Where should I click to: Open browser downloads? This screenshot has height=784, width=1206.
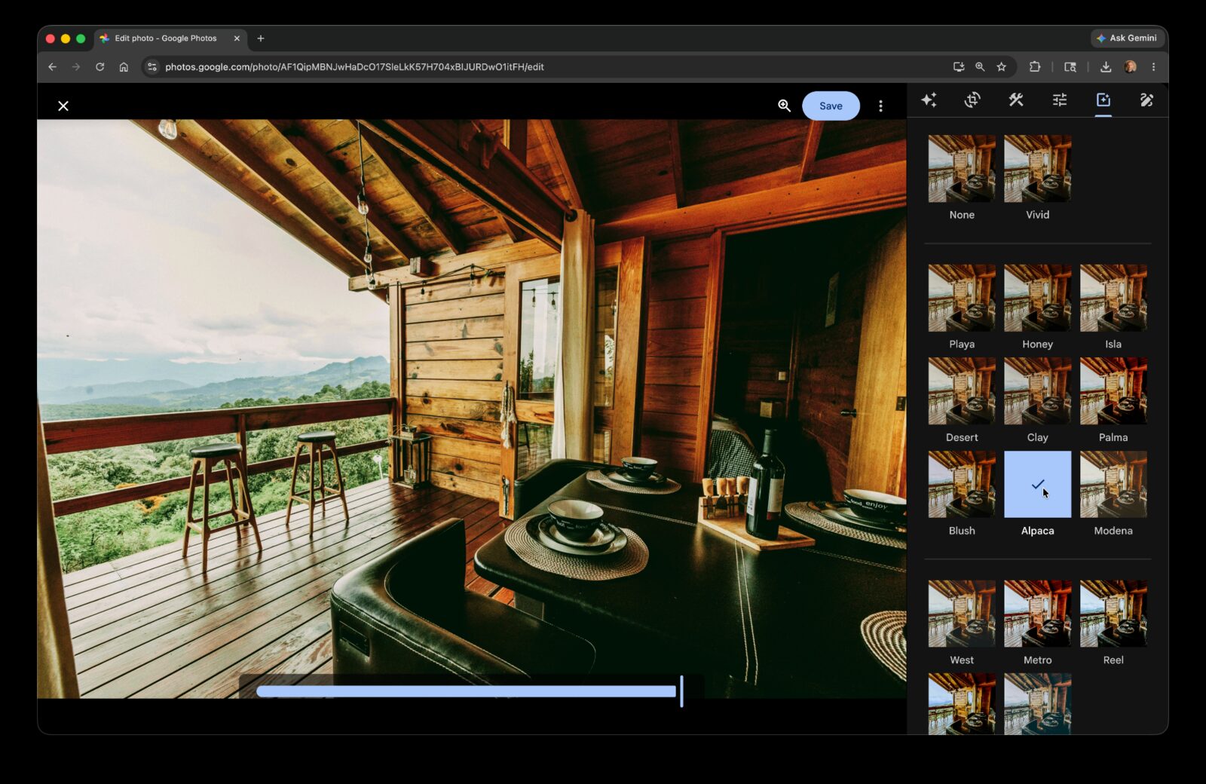pyautogui.click(x=1106, y=67)
